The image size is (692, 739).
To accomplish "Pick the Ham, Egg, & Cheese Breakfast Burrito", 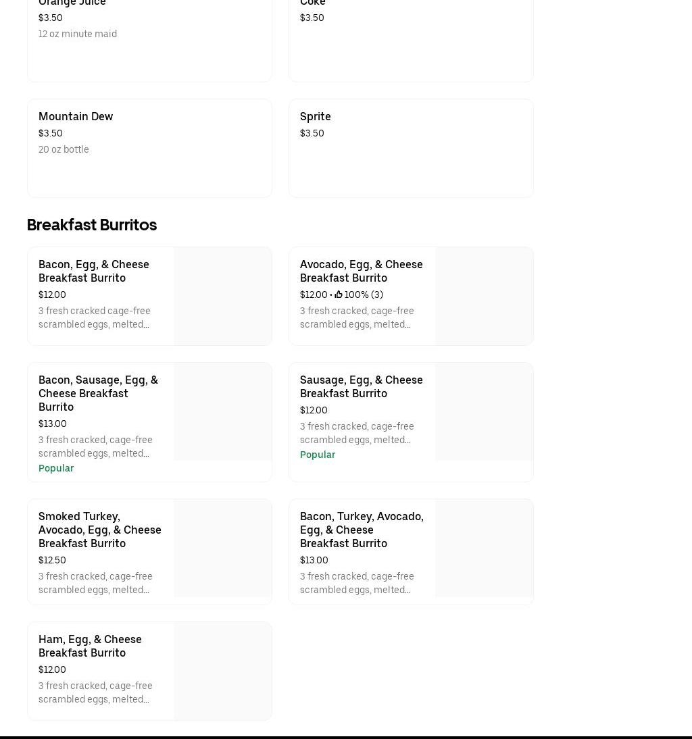I will [90, 646].
